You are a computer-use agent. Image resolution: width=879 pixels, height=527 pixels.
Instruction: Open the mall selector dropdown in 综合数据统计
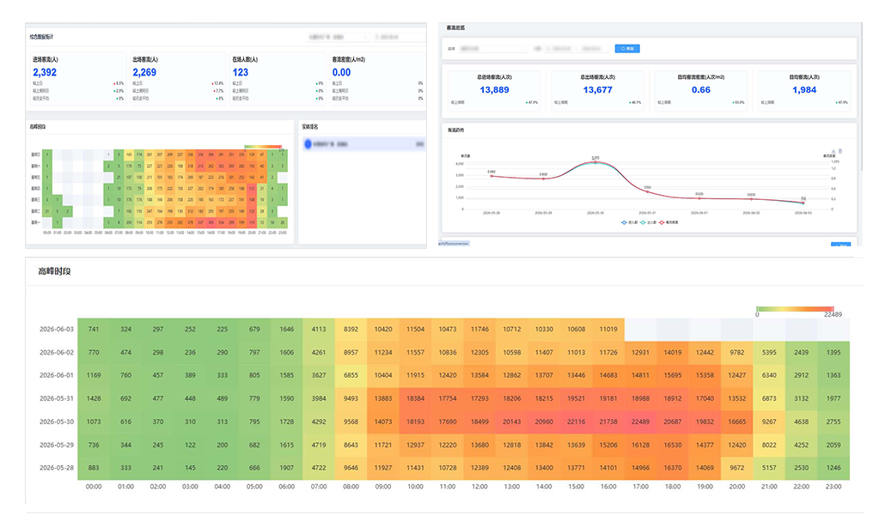[x=338, y=37]
